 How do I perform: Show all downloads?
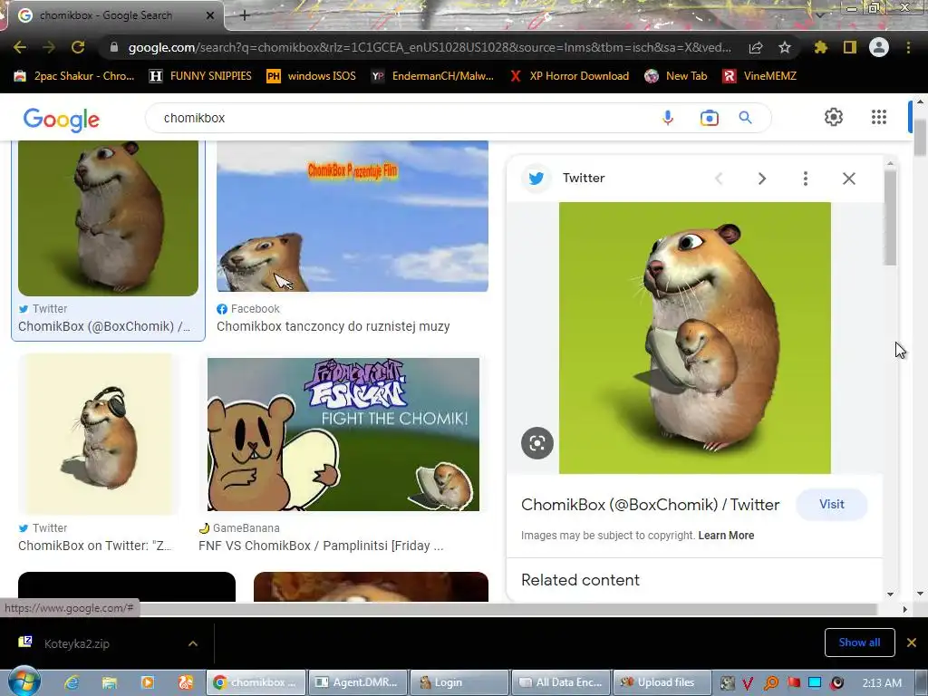859,643
